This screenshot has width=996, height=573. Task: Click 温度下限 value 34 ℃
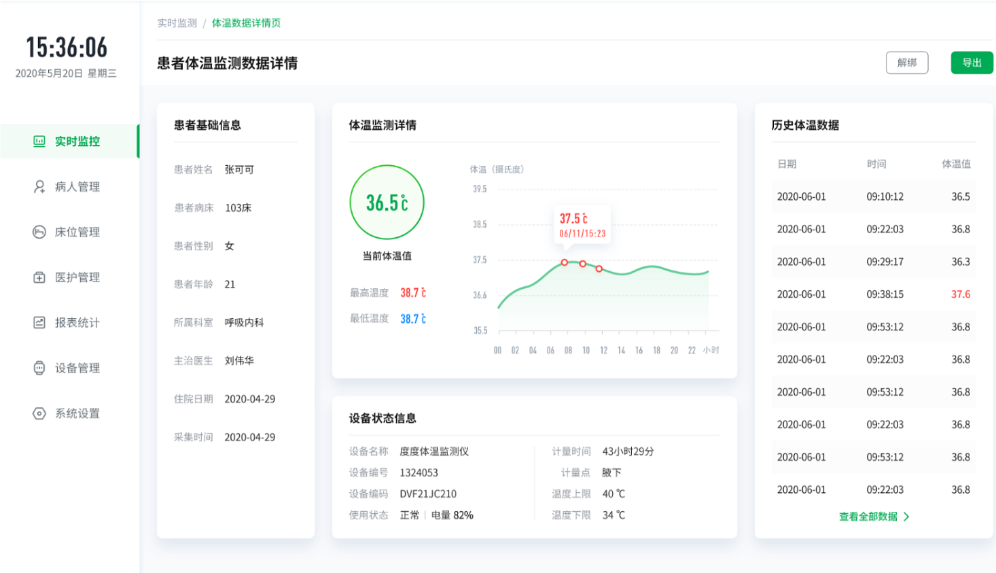click(613, 515)
